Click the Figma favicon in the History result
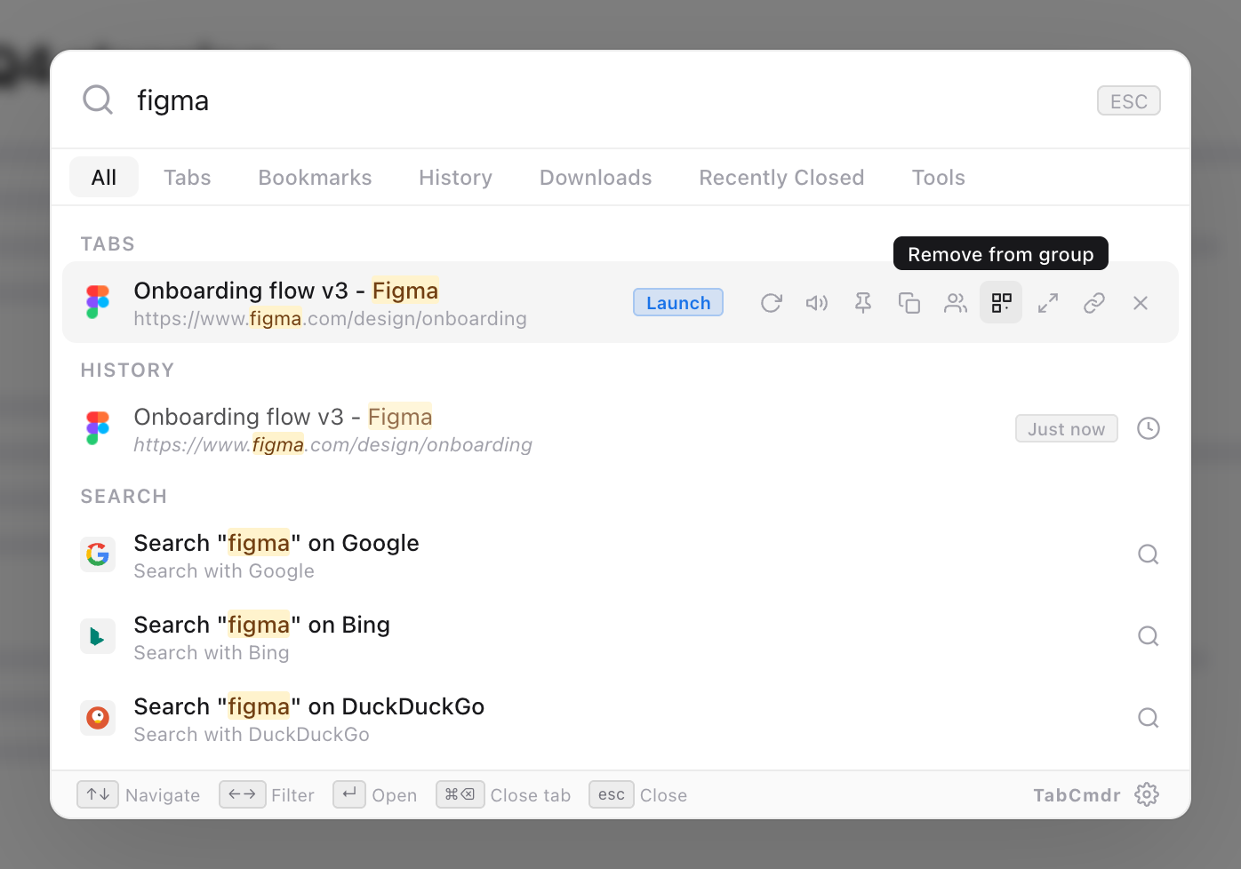The height and width of the screenshot is (869, 1241). [98, 428]
